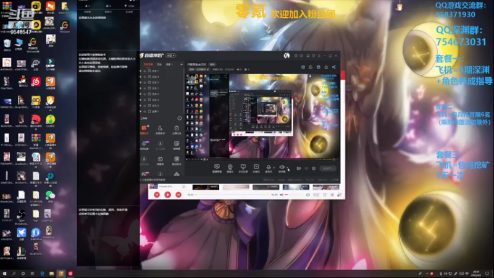Viewport: 494px width, 278px height.
Task: Toggle visibility of the 文本 4 source
Action: click(145, 77)
